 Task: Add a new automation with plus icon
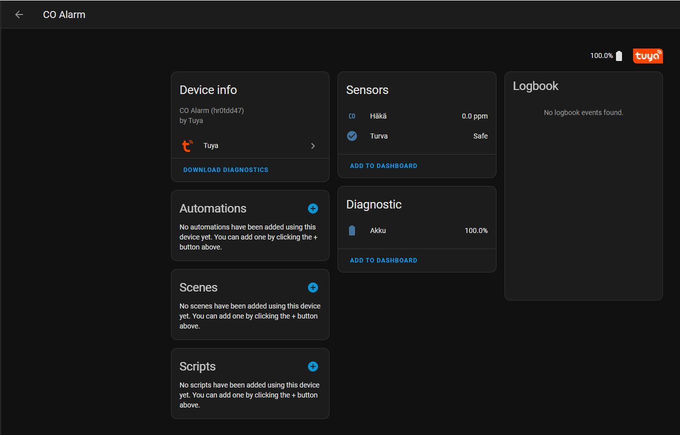click(313, 208)
